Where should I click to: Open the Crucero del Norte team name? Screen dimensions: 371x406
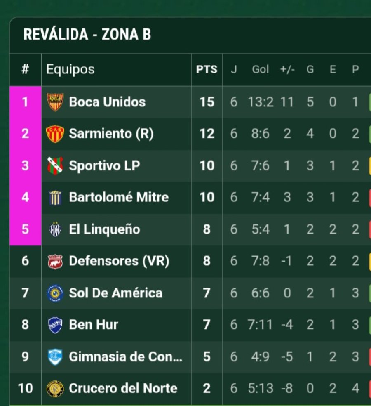pos(123,388)
